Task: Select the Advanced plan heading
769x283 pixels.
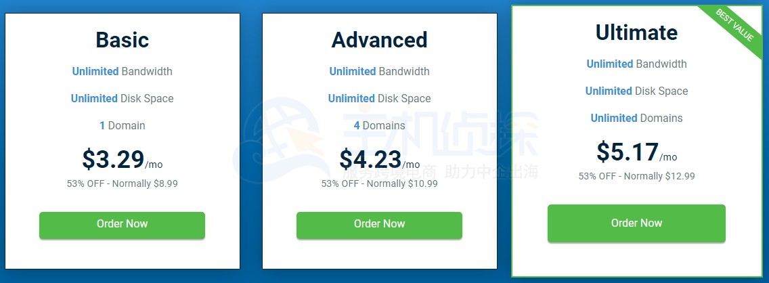Action: (x=379, y=40)
